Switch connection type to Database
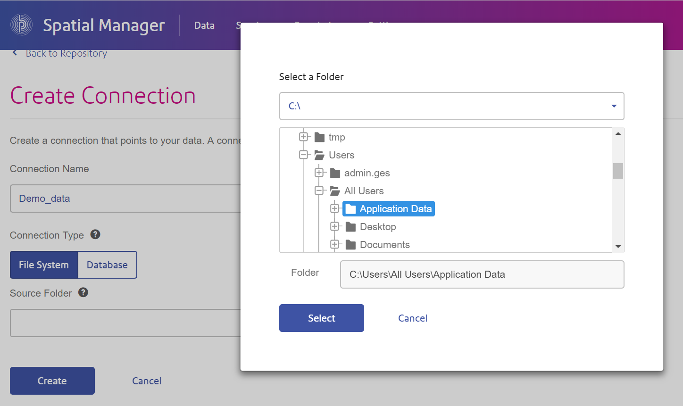 [x=107, y=265]
